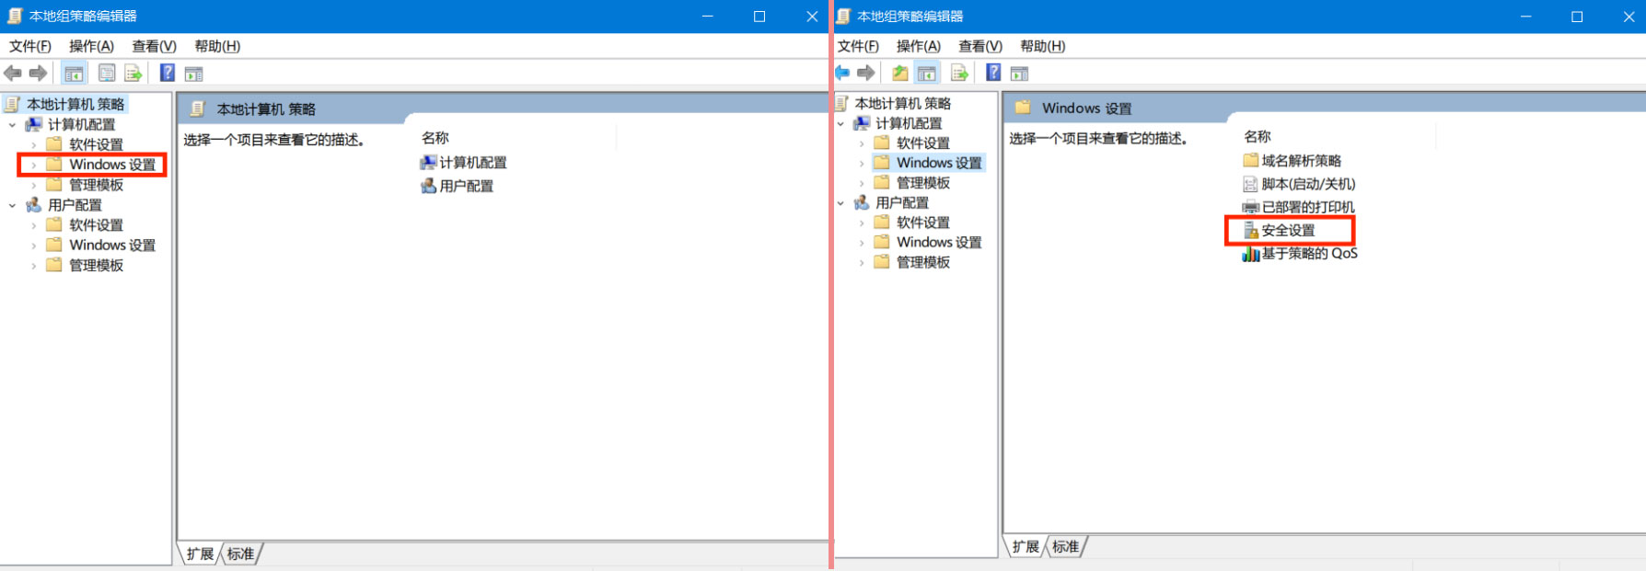Switch to the 扩展 tab in the left window
The image size is (1646, 571).
coord(200,554)
